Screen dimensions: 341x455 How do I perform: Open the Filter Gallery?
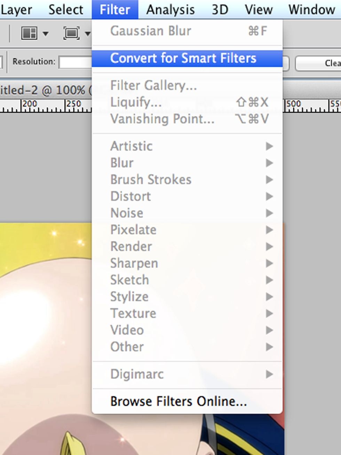tap(153, 85)
